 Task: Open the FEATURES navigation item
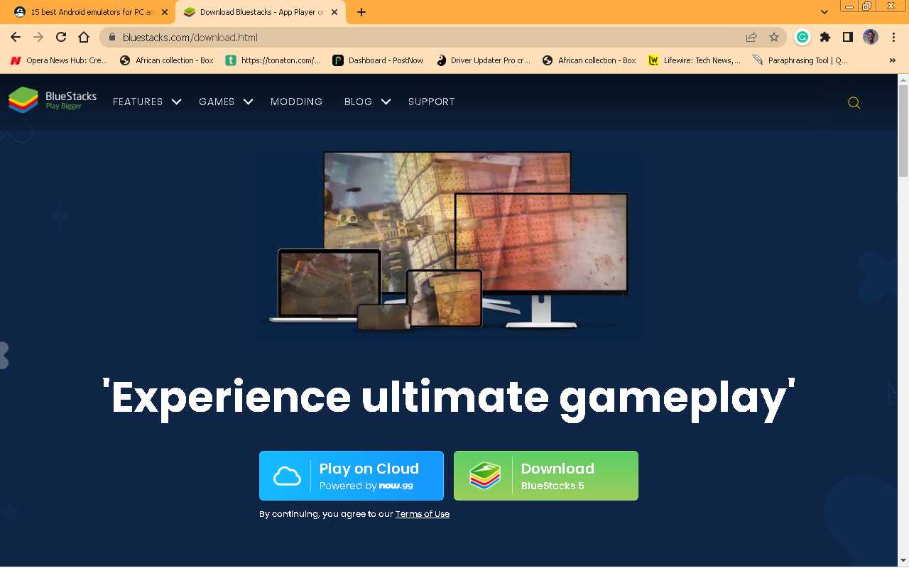tap(138, 102)
